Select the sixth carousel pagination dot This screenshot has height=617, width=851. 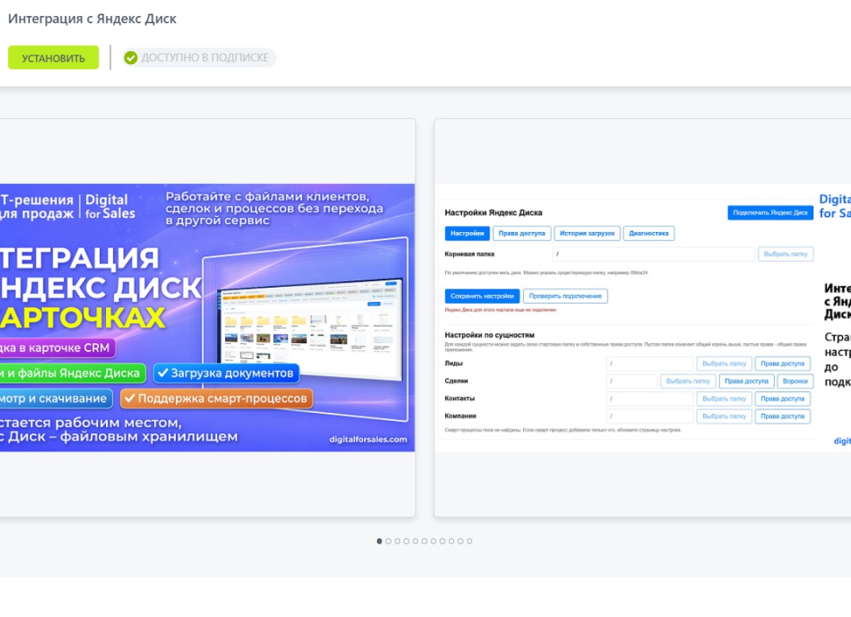(x=424, y=541)
